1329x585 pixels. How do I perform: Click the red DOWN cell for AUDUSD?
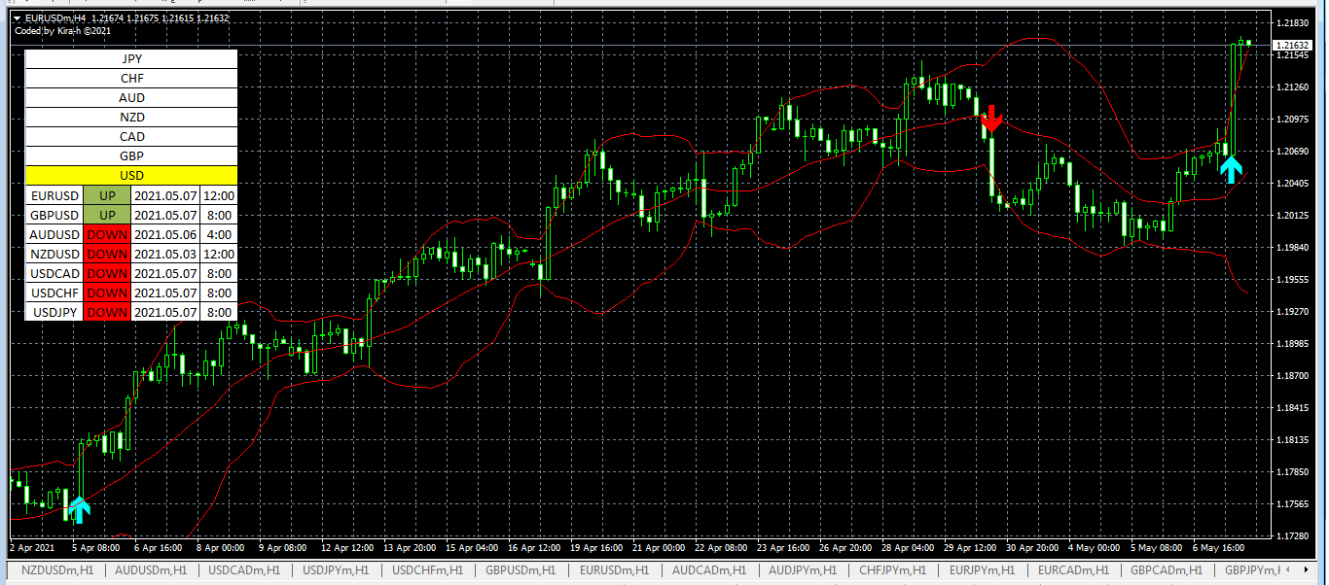(107, 234)
